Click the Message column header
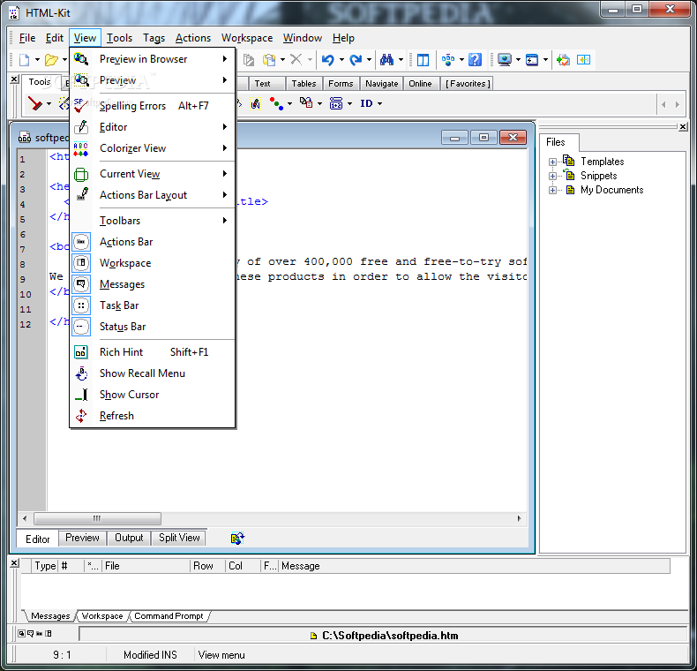This screenshot has height=671, width=697. [475, 566]
